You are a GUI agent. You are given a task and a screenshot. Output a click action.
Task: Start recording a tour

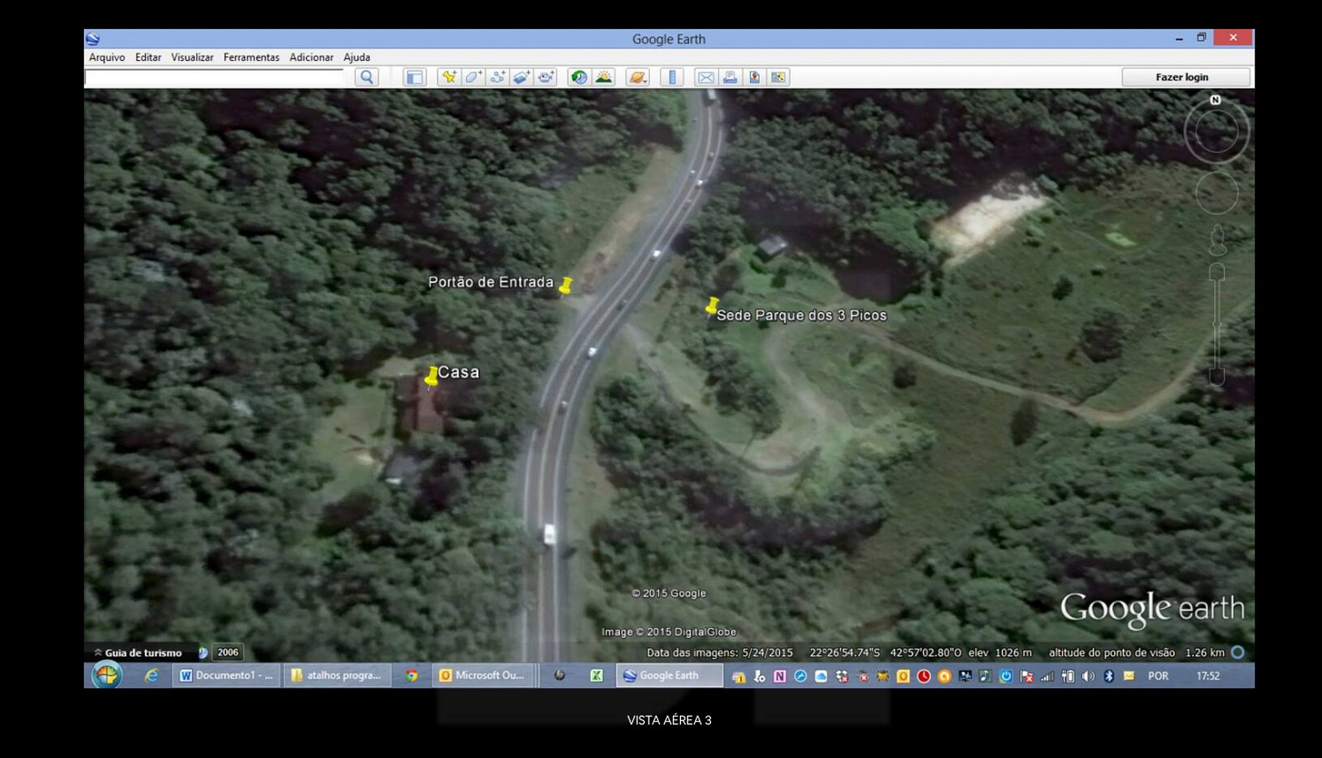(x=546, y=77)
